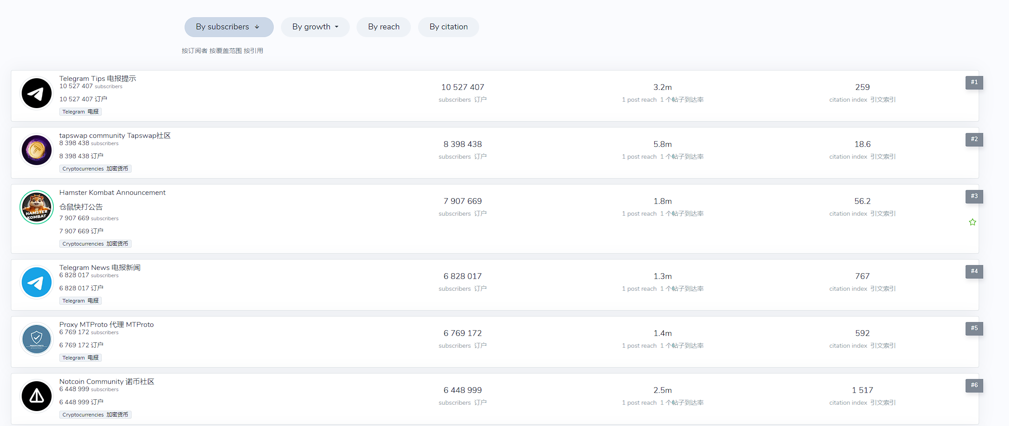
Task: Open the Notcoin Community title link
Action: (x=106, y=382)
